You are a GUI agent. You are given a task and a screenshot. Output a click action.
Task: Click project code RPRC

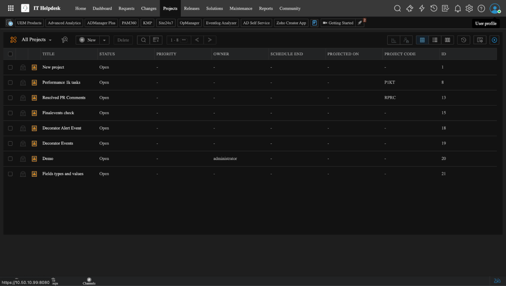390,97
